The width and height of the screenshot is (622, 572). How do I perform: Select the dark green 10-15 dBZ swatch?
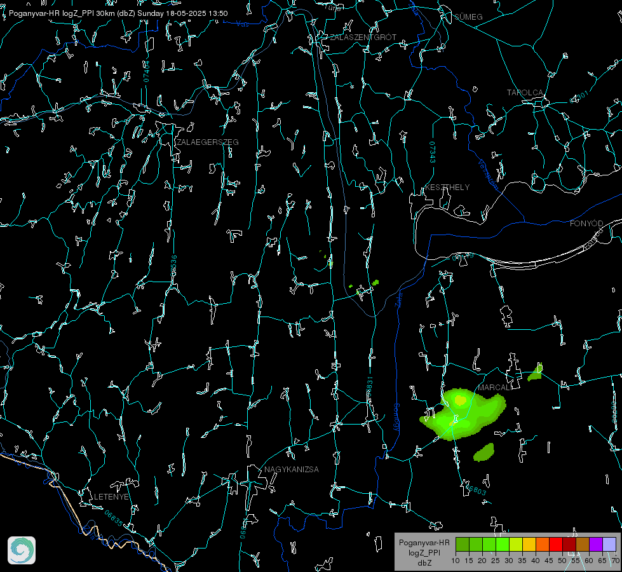click(x=463, y=544)
